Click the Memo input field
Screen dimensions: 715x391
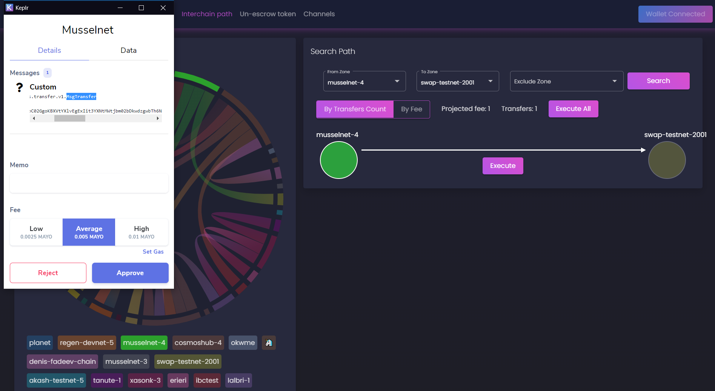[x=89, y=183]
